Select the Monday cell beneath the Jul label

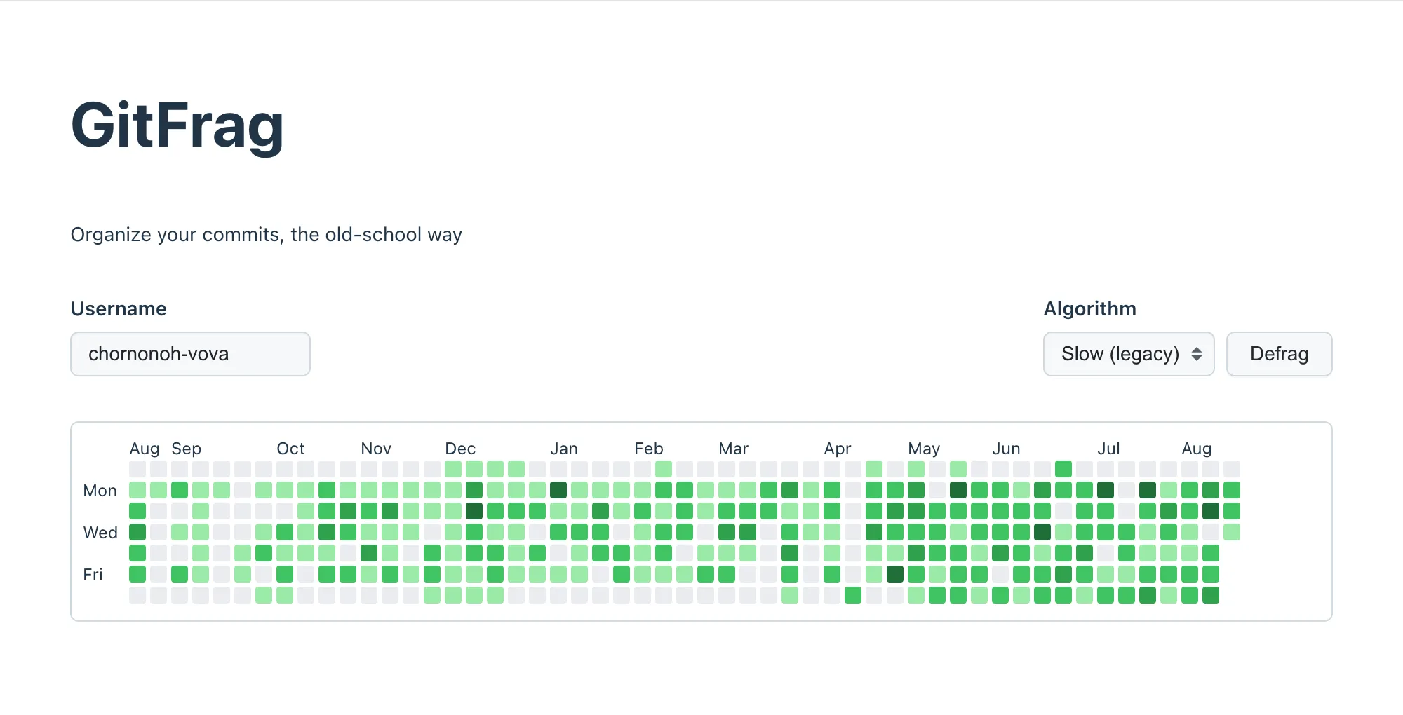click(1106, 490)
